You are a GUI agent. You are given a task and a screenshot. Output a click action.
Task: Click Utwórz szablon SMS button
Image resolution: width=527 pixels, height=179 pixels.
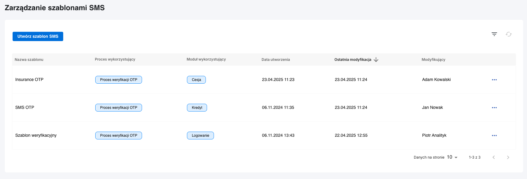(x=38, y=36)
